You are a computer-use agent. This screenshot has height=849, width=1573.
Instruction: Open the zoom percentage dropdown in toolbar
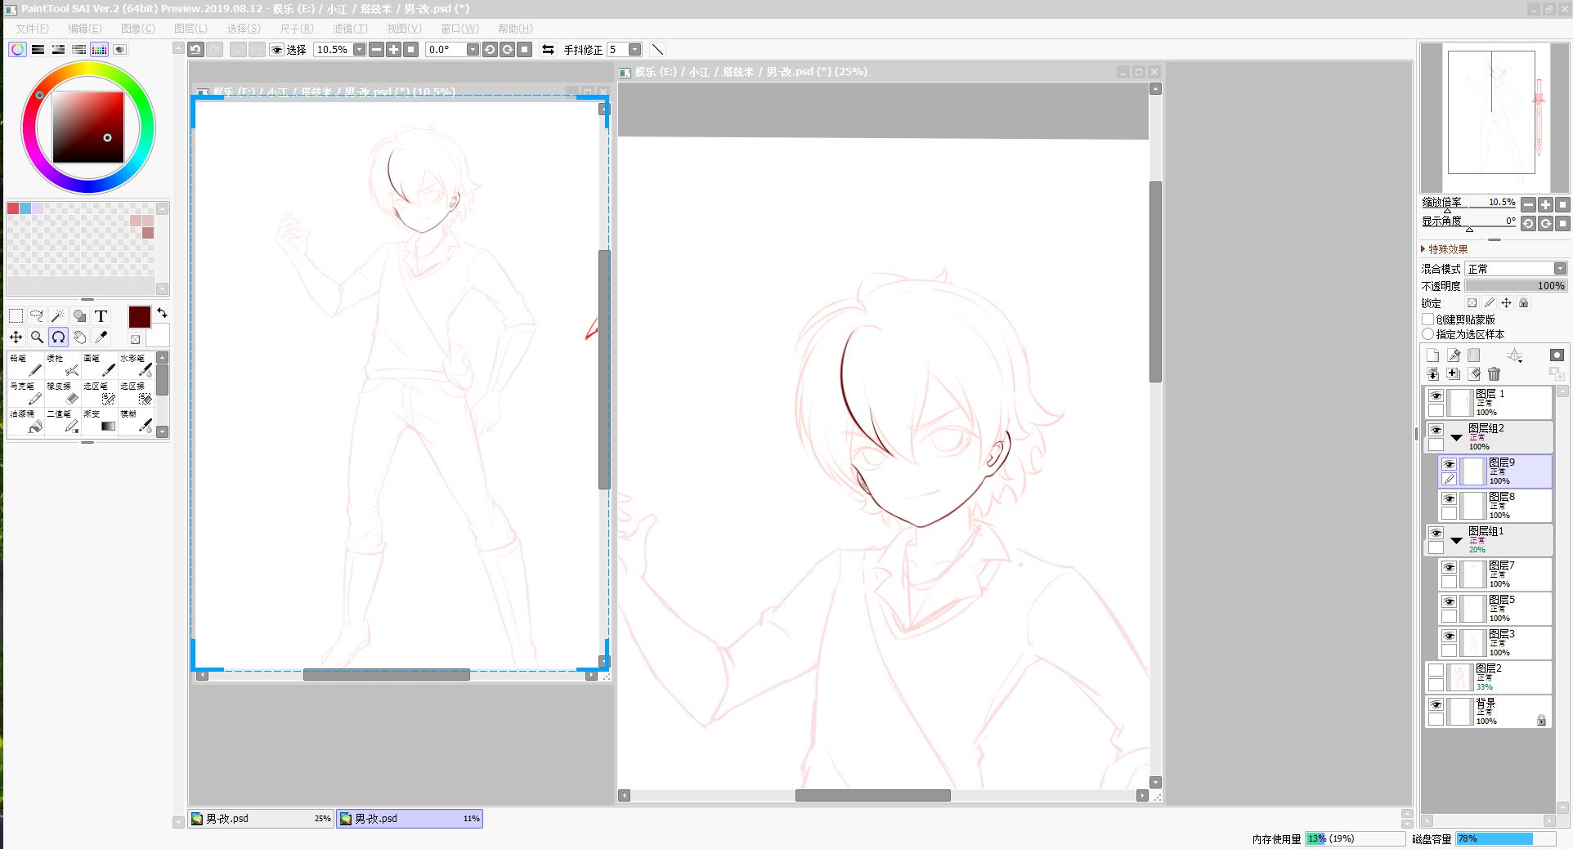point(359,49)
